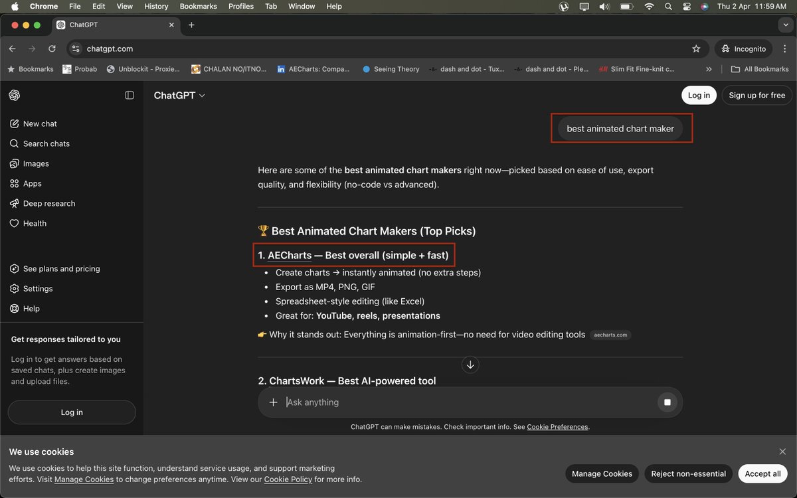The width and height of the screenshot is (797, 498).
Task: Reload the current page
Action: [52, 48]
